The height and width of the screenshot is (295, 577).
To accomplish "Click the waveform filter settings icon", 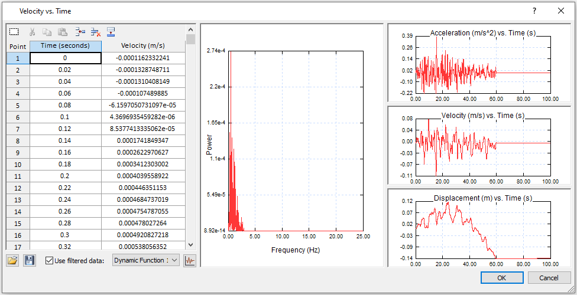I will pyautogui.click(x=190, y=260).
